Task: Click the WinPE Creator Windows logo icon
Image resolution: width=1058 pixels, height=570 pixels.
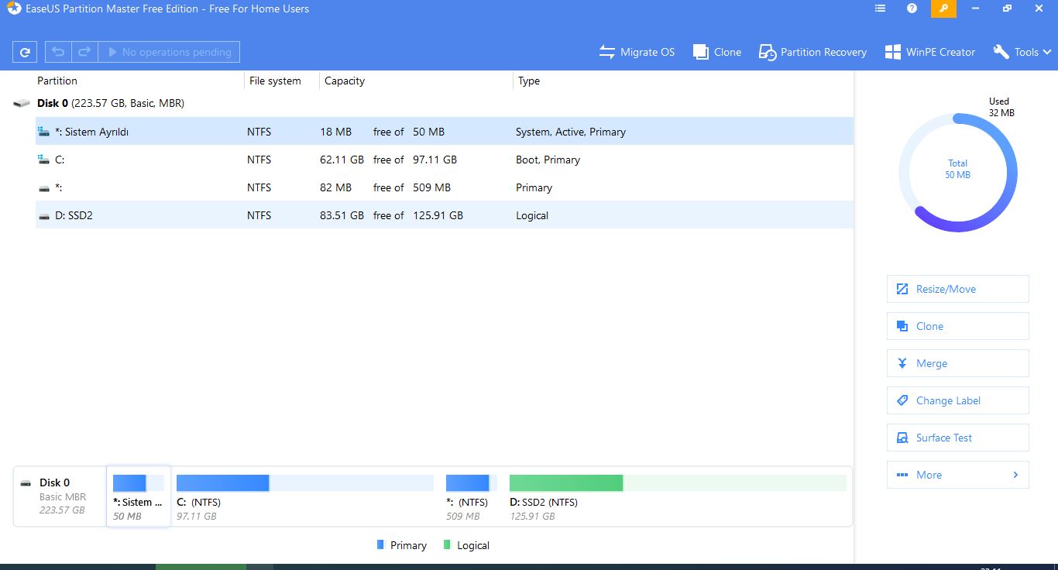Action: pyautogui.click(x=892, y=52)
